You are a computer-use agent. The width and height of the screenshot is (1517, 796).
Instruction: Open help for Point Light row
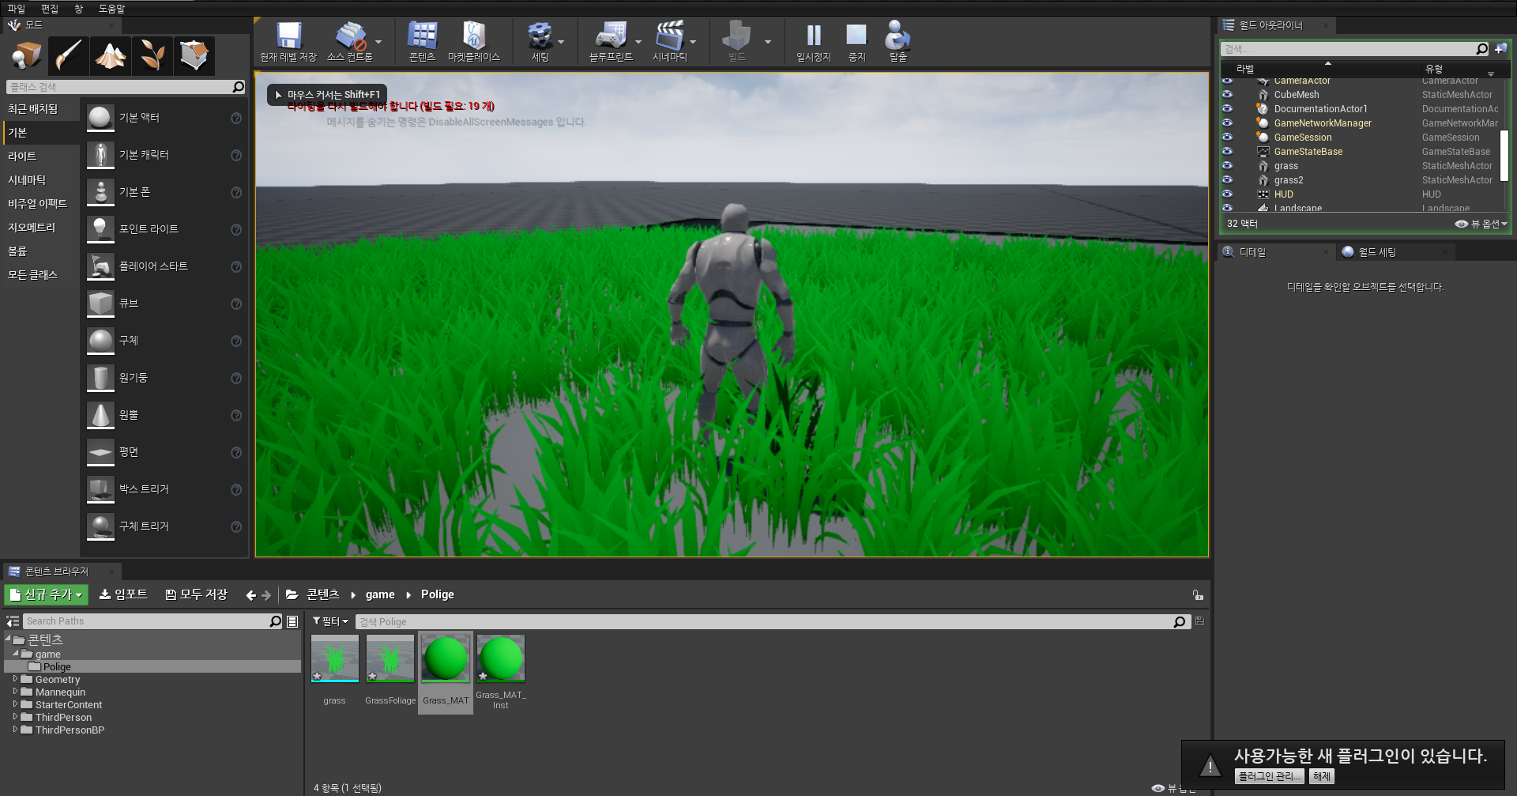(235, 229)
